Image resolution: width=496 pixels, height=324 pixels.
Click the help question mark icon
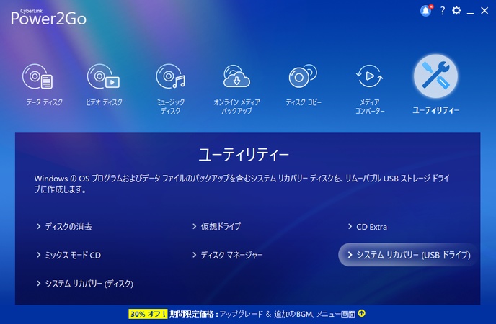[x=443, y=11]
